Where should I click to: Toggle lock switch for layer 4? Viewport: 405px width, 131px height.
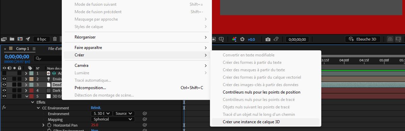(20, 90)
